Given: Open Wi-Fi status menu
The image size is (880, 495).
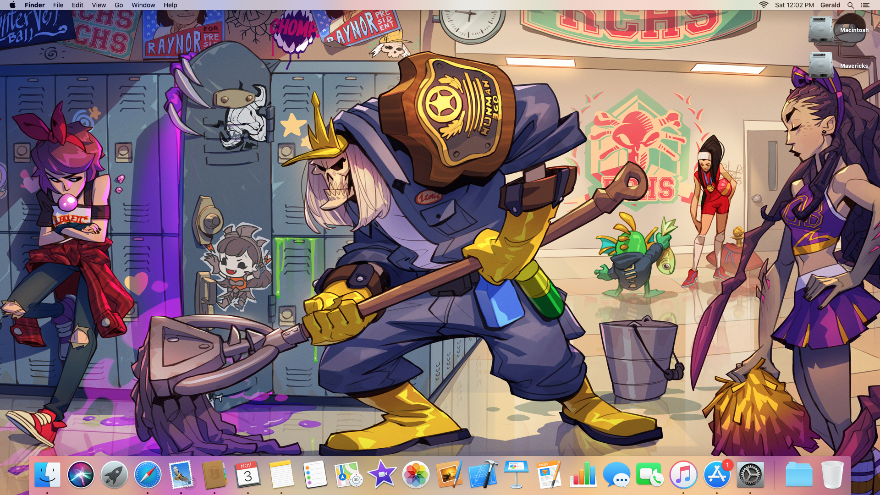Looking at the screenshot, I should (764, 5).
